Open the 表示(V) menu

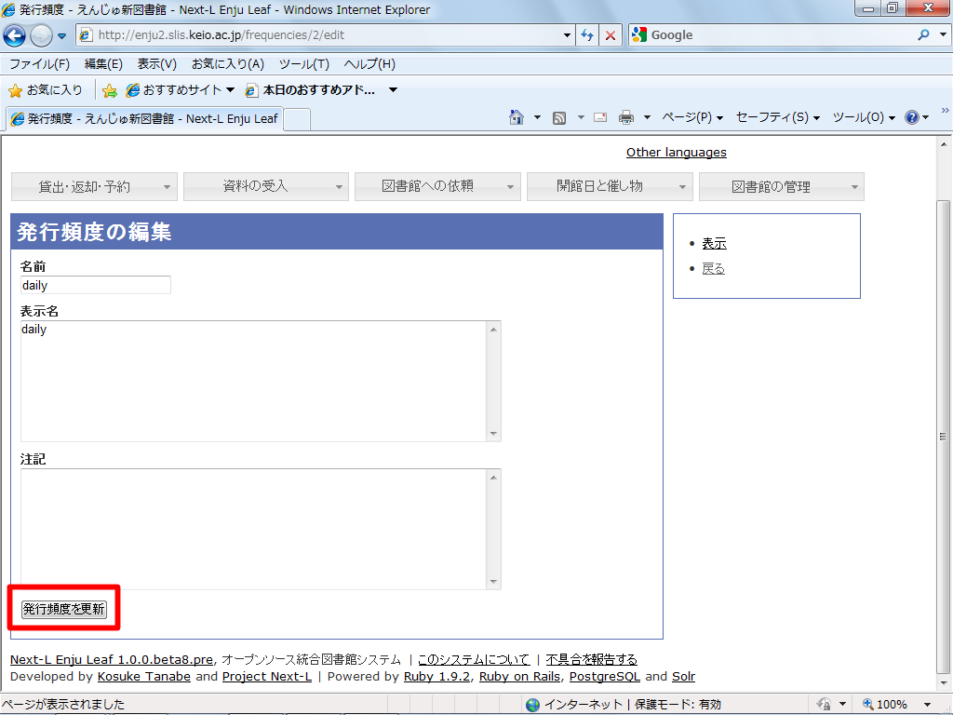point(156,64)
